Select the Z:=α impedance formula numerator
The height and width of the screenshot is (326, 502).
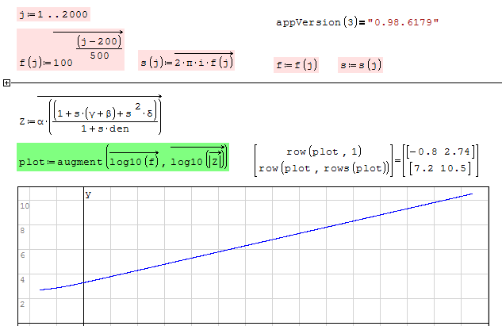pyautogui.click(x=105, y=113)
